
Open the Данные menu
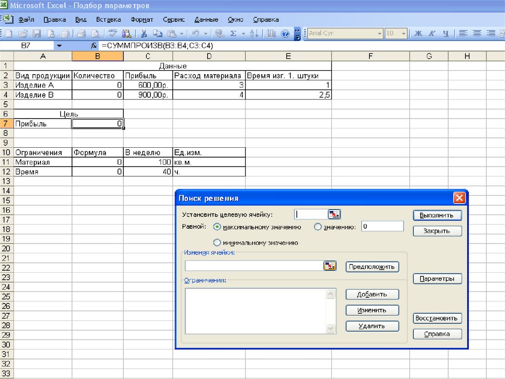click(x=206, y=20)
